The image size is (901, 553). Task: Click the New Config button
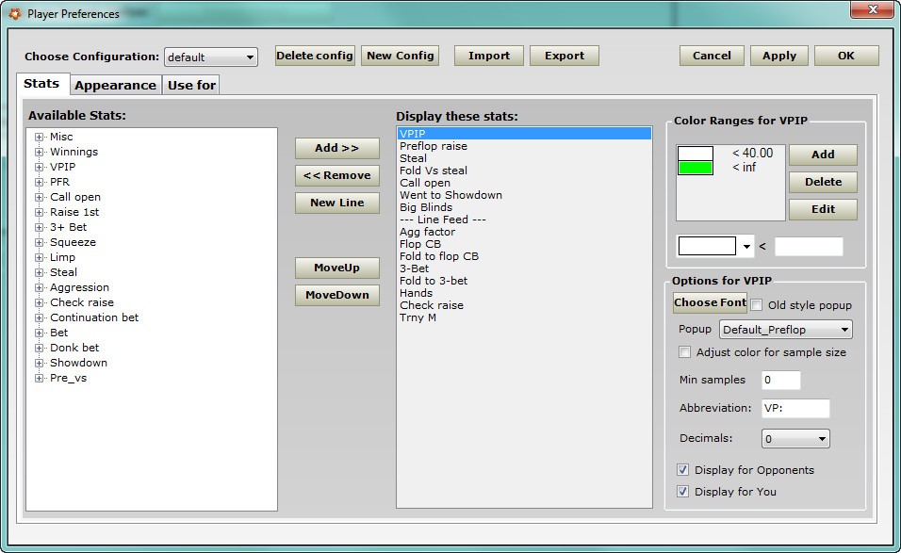pyautogui.click(x=400, y=56)
